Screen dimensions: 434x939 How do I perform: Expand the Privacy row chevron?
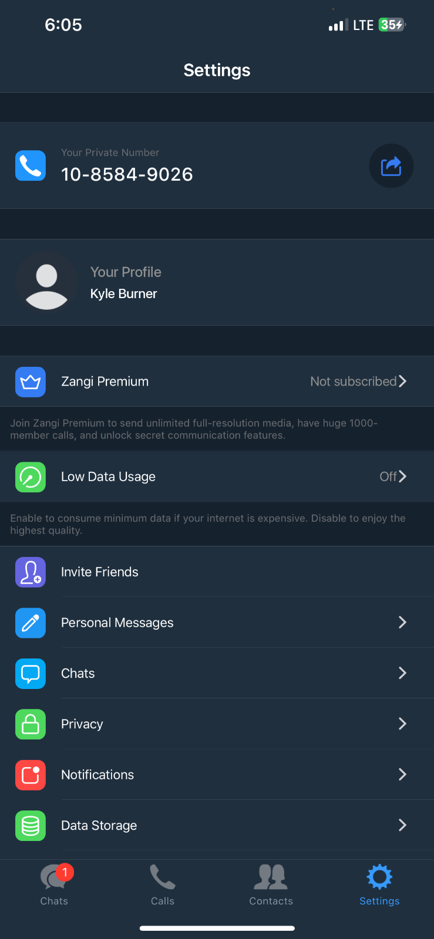coord(402,724)
